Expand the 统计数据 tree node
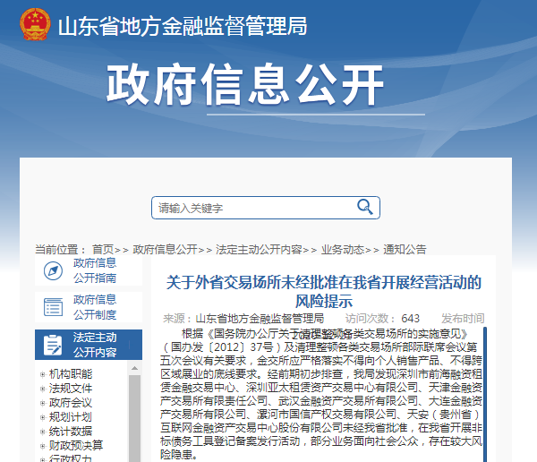Screen dimensions: 537x462 42,432
